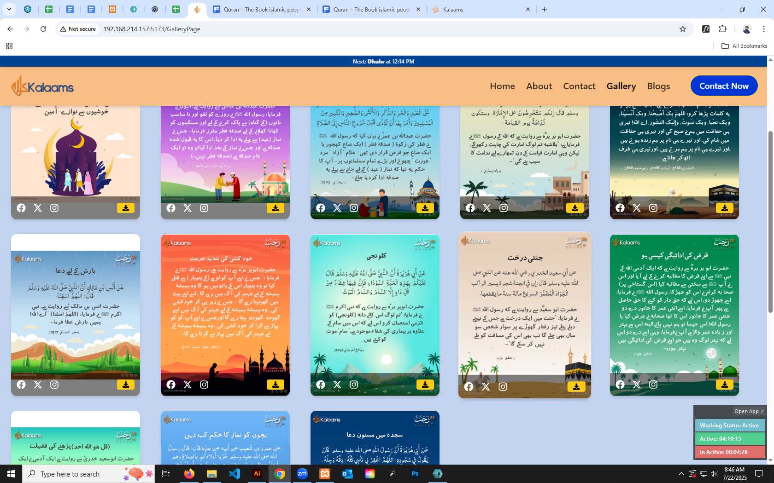The height and width of the screenshot is (483, 774).
Task: Download the purple moon mosque family card
Action: coord(126,208)
